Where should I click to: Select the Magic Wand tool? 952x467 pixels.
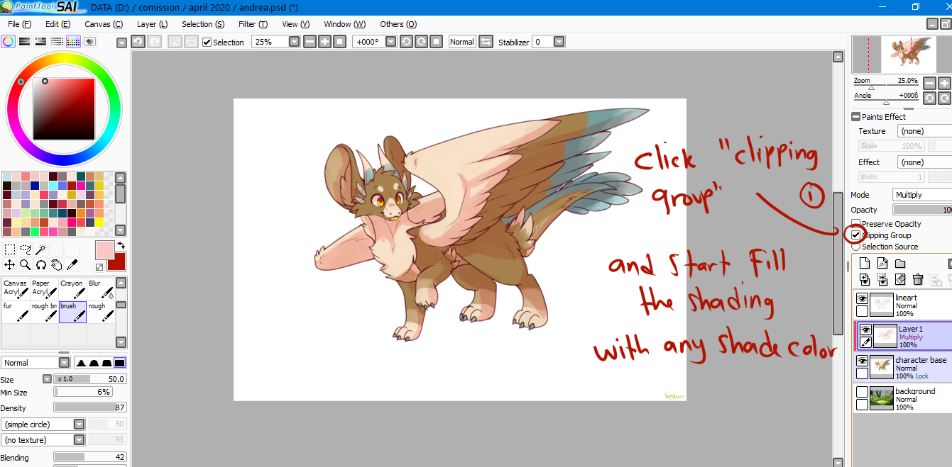pos(41,249)
